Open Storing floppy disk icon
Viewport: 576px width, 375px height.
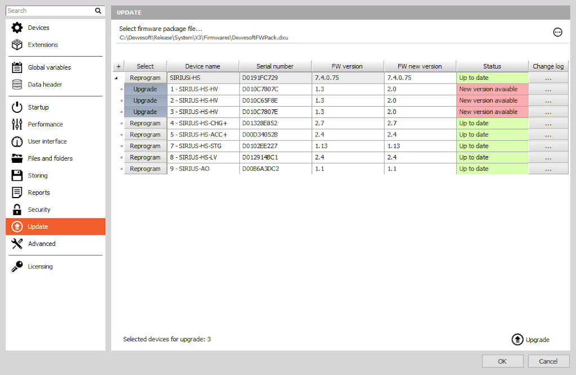pos(17,175)
